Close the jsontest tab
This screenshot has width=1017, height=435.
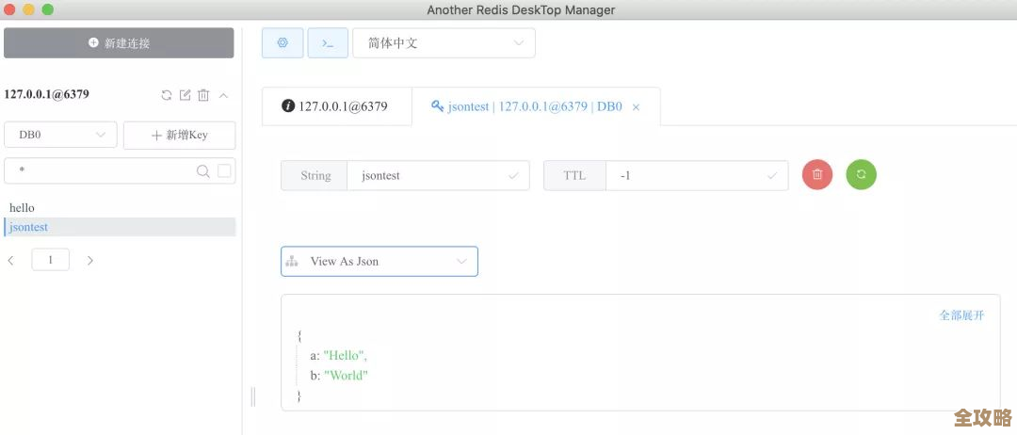click(636, 107)
